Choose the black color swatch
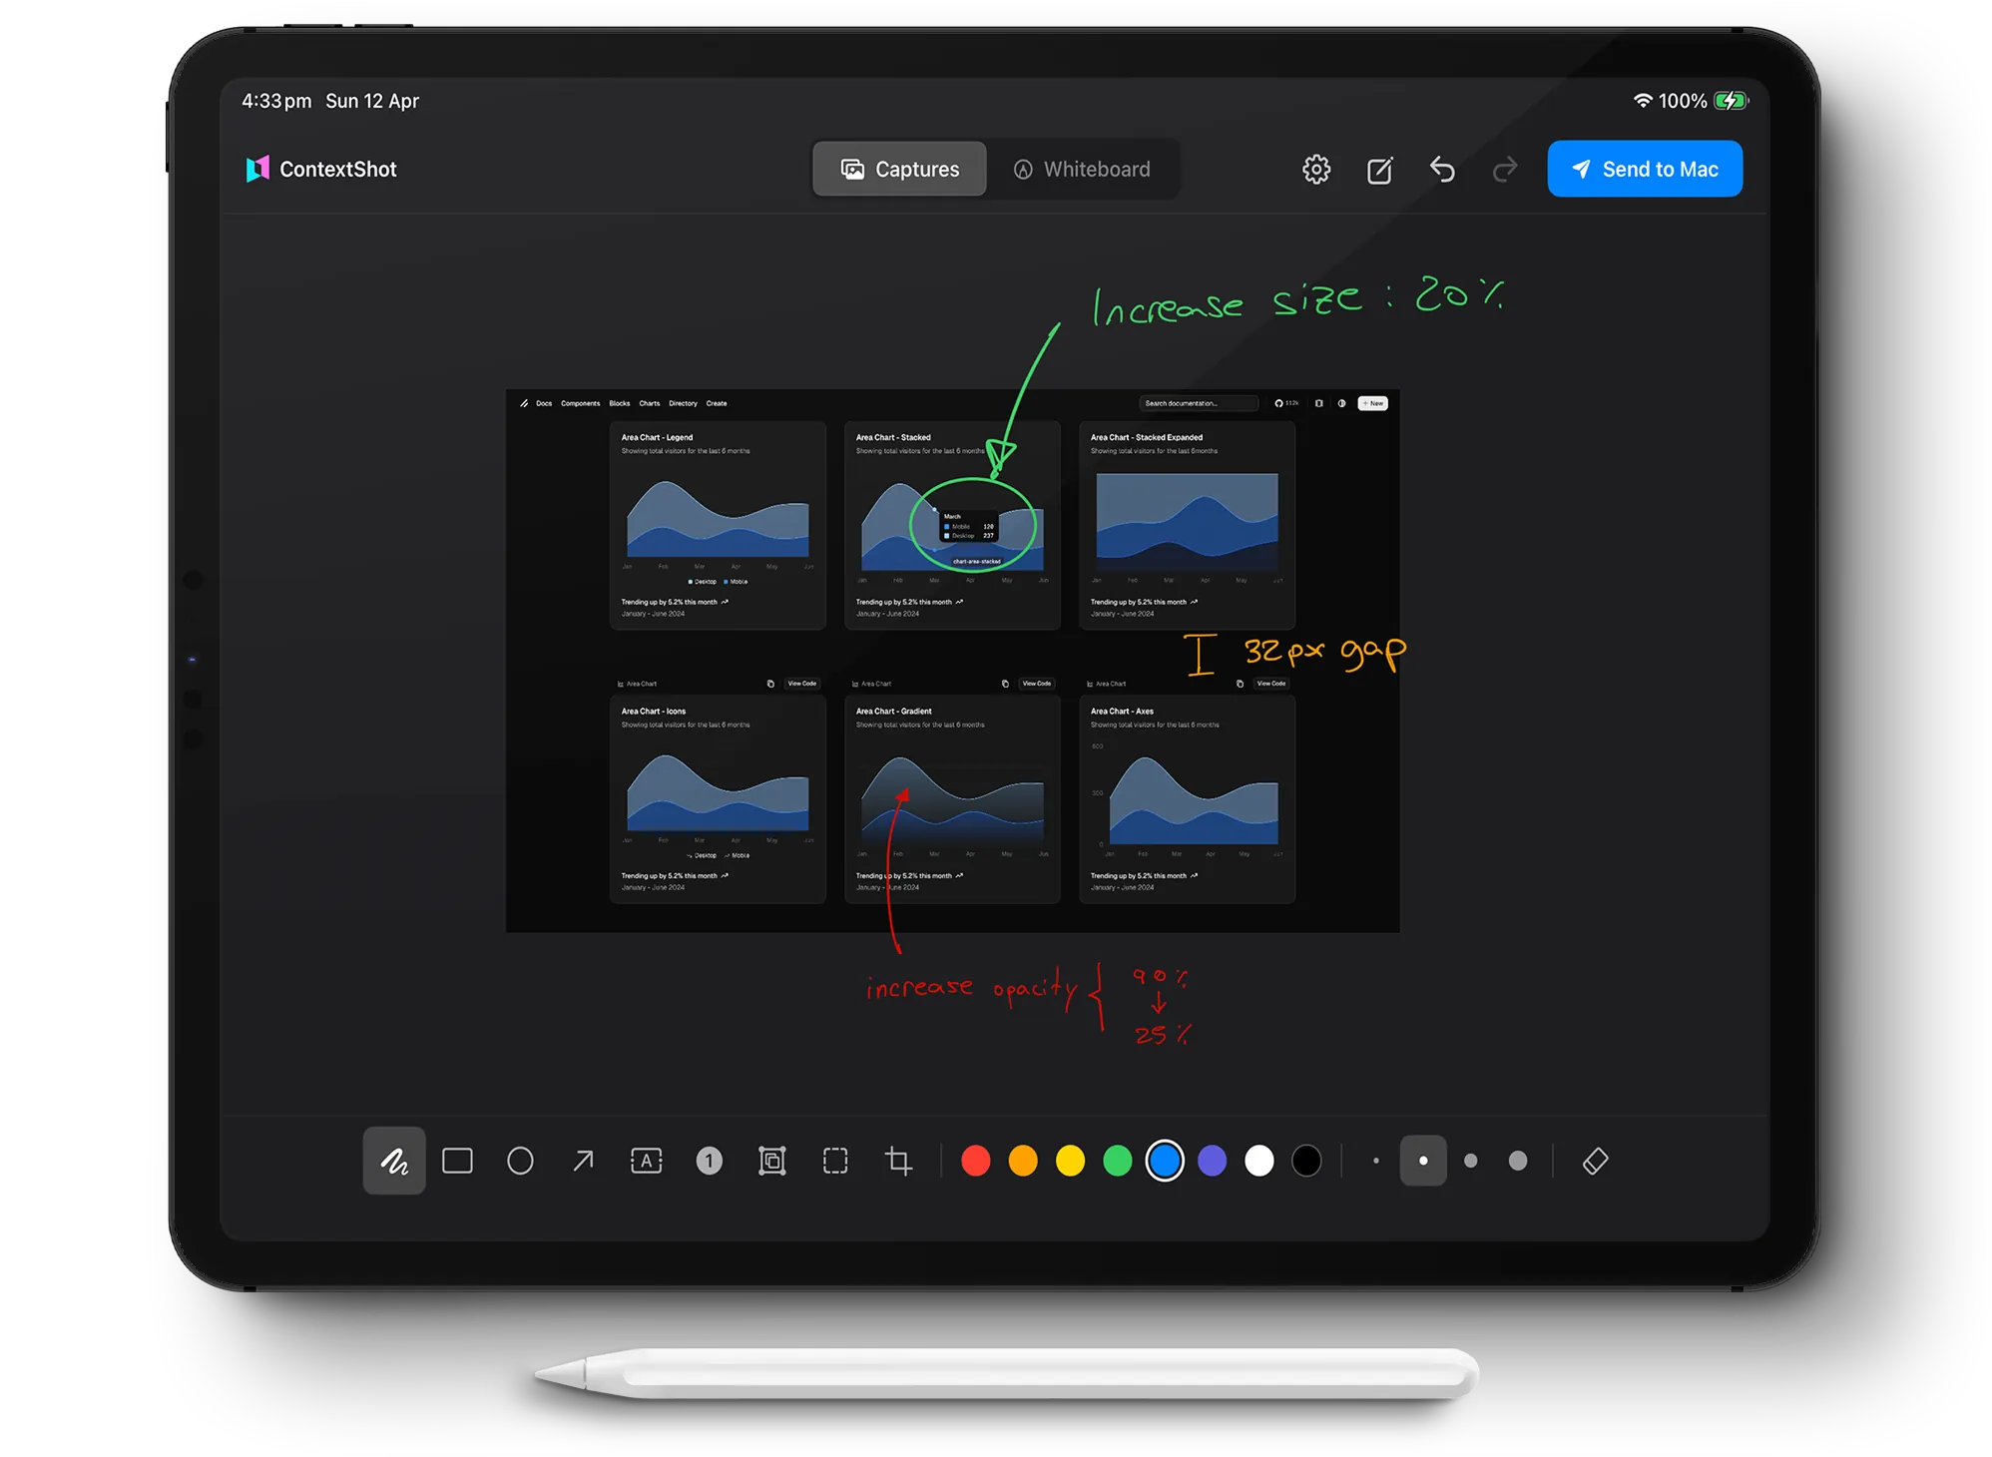 1306,1161
